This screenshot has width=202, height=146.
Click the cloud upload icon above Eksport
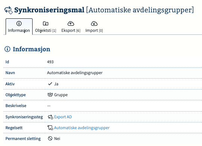point(71,24)
